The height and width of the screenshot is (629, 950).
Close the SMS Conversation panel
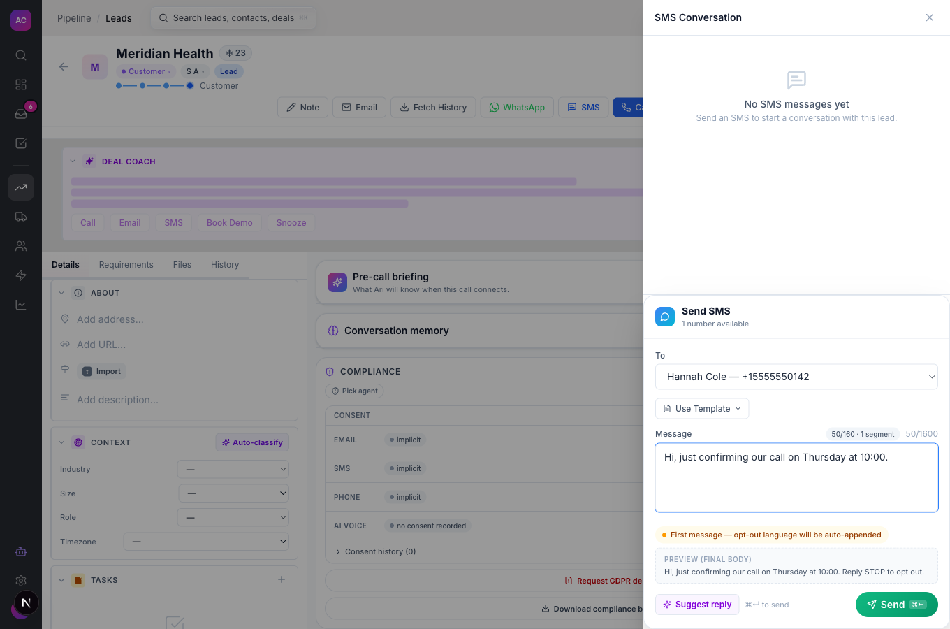pyautogui.click(x=930, y=17)
